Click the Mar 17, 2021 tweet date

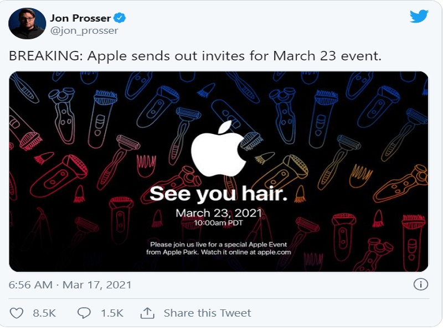coord(97,285)
